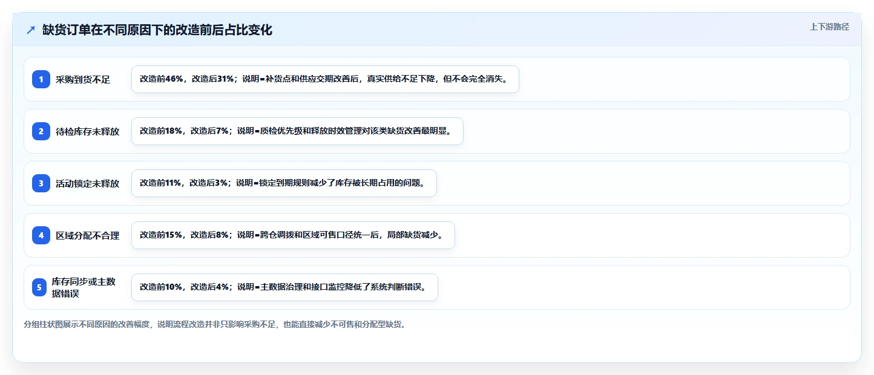The height and width of the screenshot is (375, 874).
Task: Click the detail box reading 改造前10%，改造后4%
Action: [x=284, y=287]
